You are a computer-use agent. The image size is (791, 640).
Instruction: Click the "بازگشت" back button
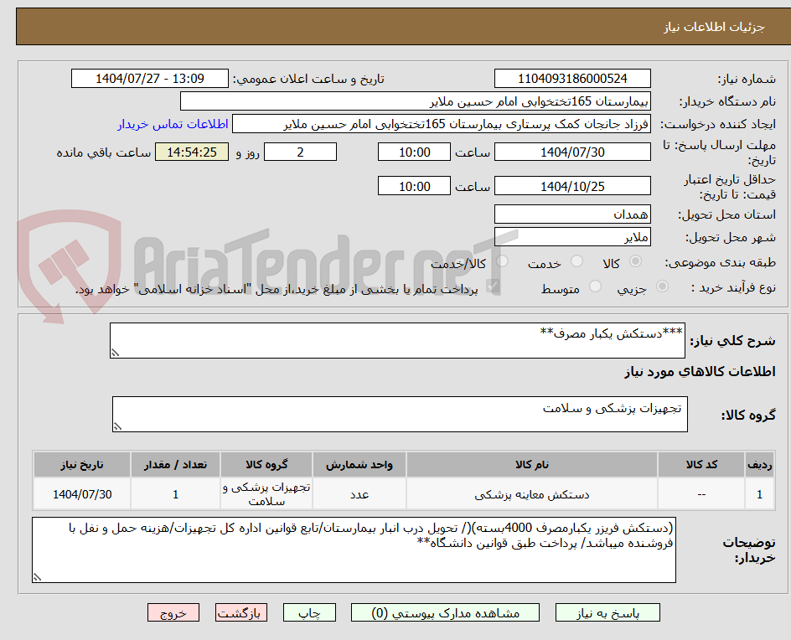tap(240, 612)
